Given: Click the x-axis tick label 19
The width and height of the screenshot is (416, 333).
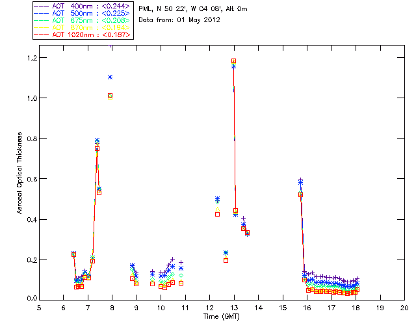Looking at the screenshot, I should [380, 308].
